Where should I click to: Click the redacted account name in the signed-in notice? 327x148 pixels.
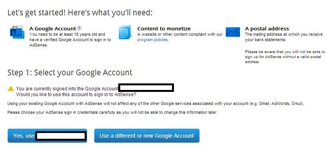146,88
